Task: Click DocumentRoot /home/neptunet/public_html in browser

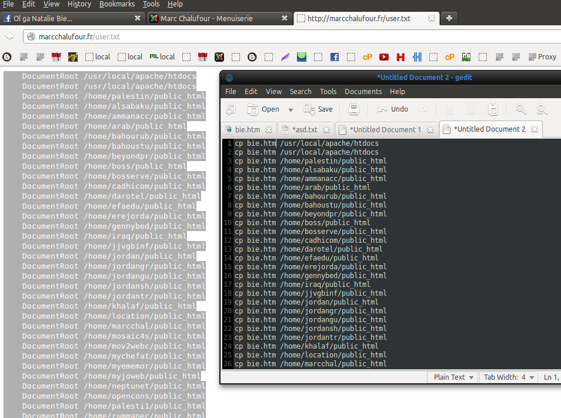Action: (x=113, y=386)
